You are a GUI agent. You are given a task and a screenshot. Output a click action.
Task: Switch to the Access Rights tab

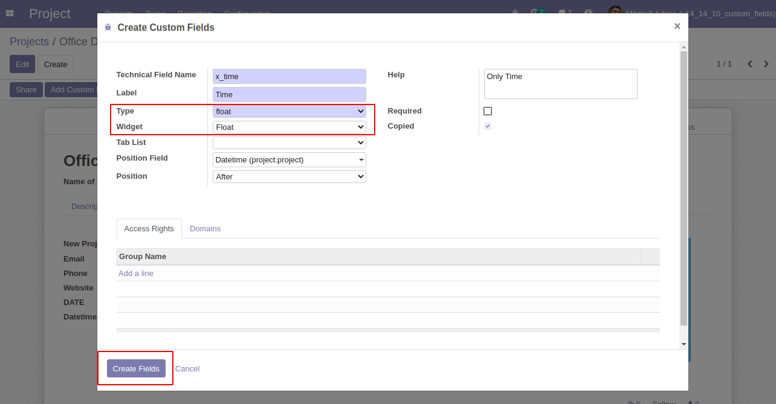[x=149, y=229]
